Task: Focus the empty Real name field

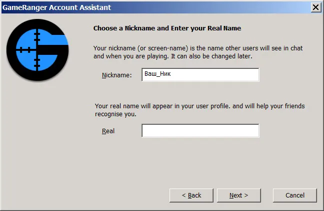Action: point(200,131)
